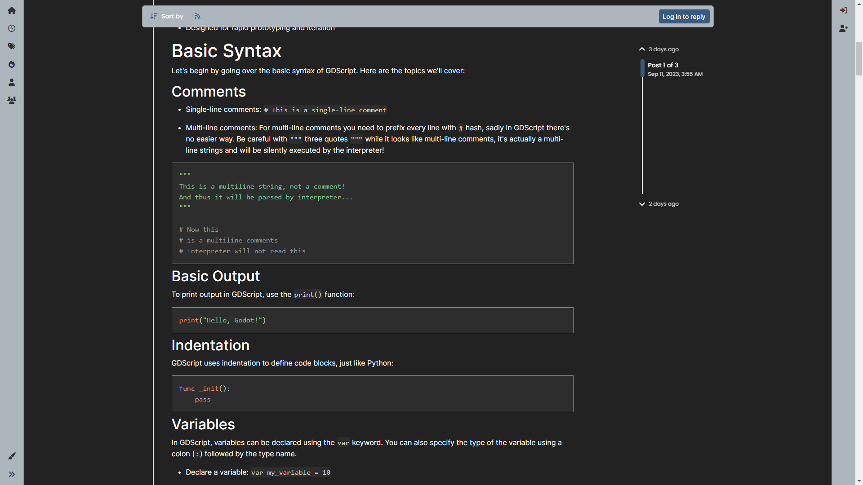
Task: Open the Sort by dropdown
Action: point(167,16)
